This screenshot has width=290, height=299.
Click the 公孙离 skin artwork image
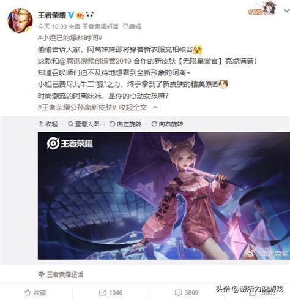click(x=164, y=196)
